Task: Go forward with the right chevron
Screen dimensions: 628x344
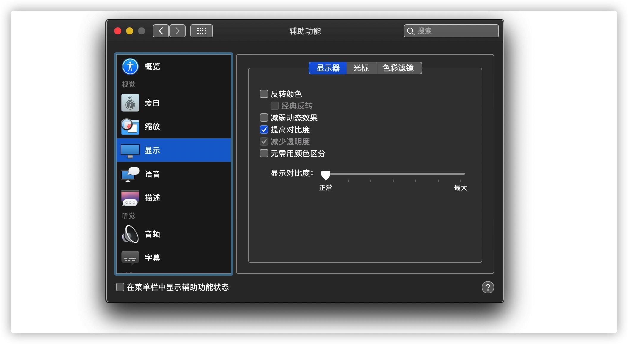Action: [178, 31]
